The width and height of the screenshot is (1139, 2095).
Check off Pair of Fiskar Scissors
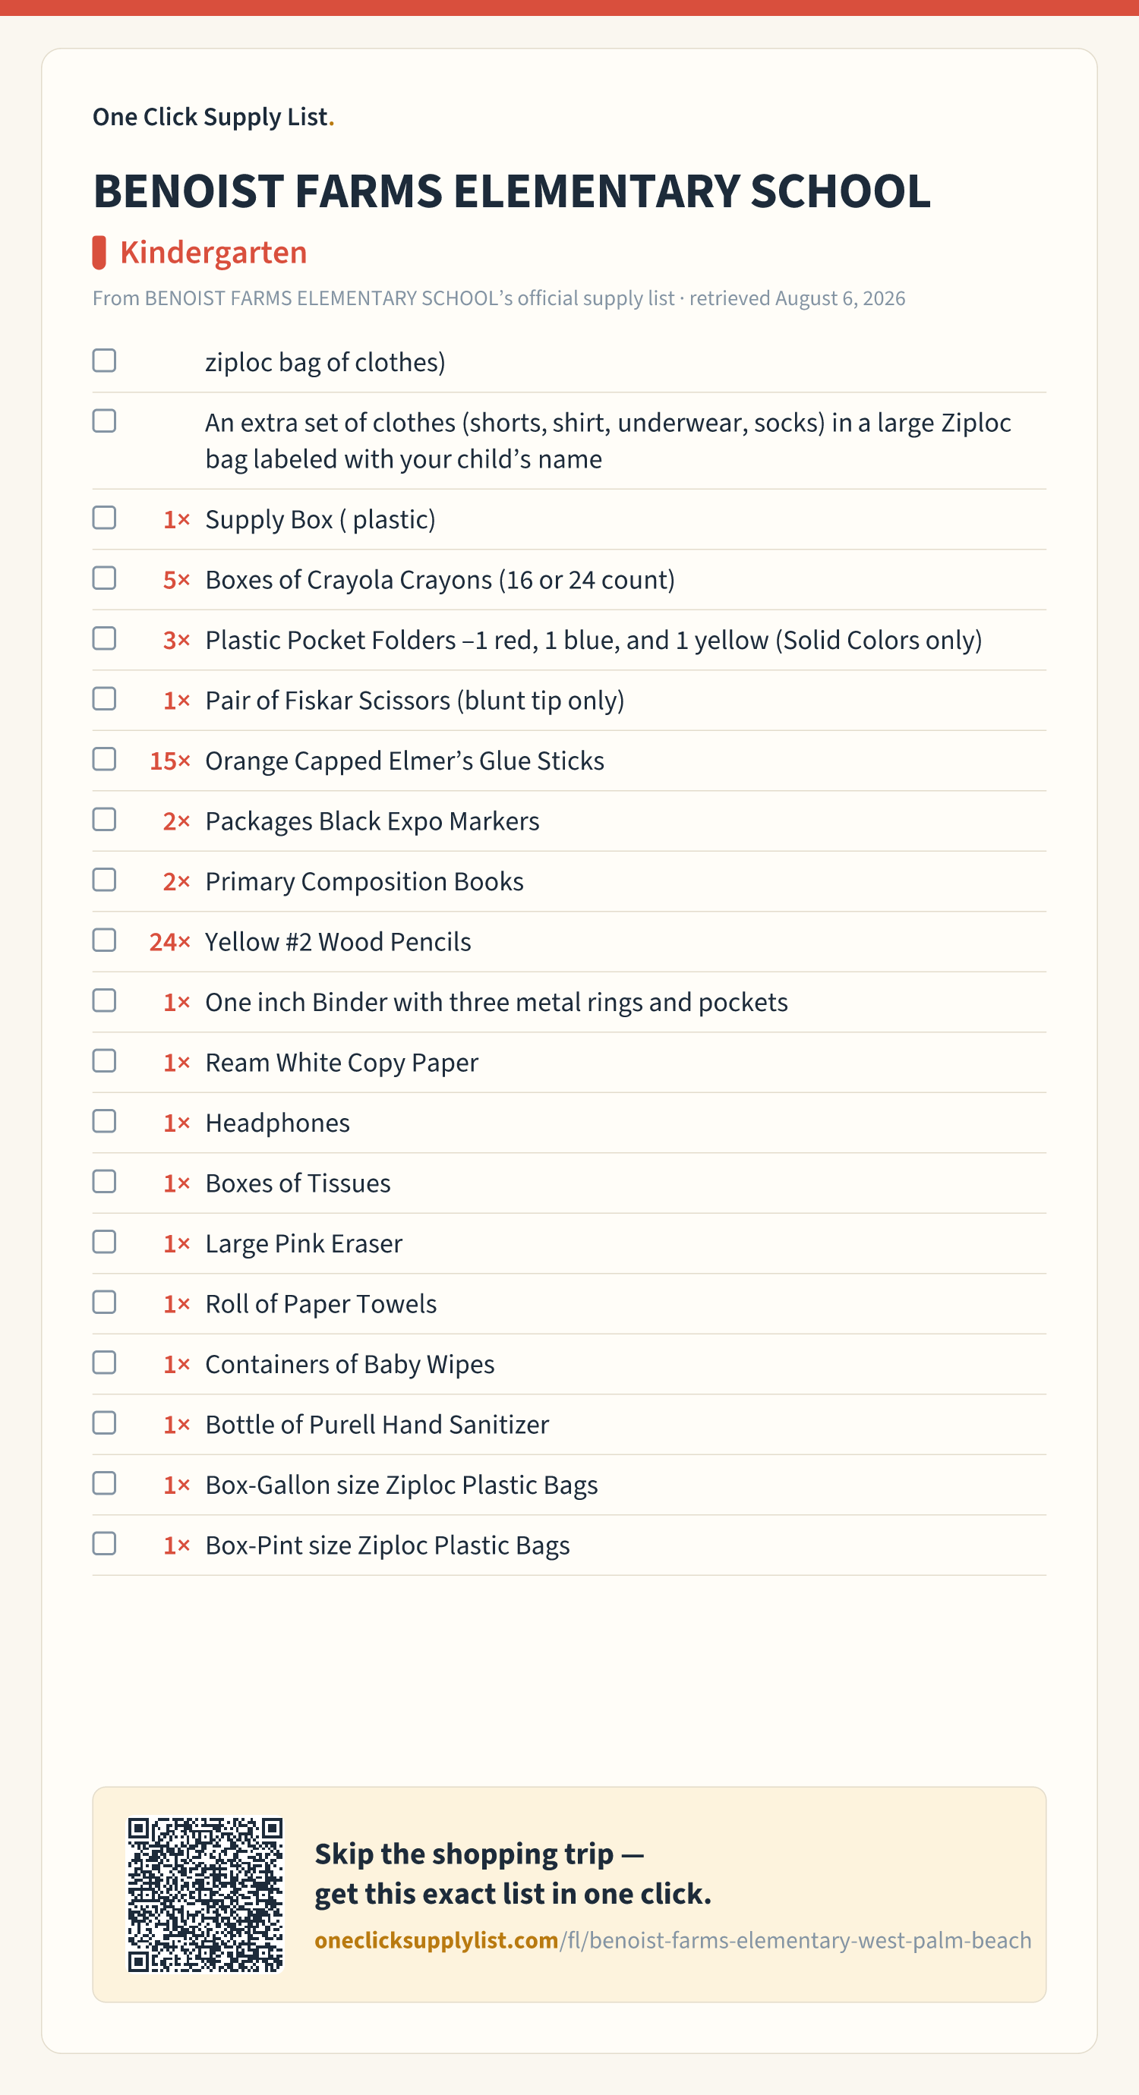coord(104,698)
